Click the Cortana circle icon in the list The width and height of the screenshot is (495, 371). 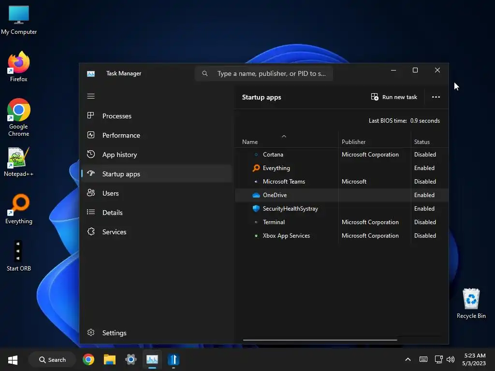pyautogui.click(x=256, y=154)
